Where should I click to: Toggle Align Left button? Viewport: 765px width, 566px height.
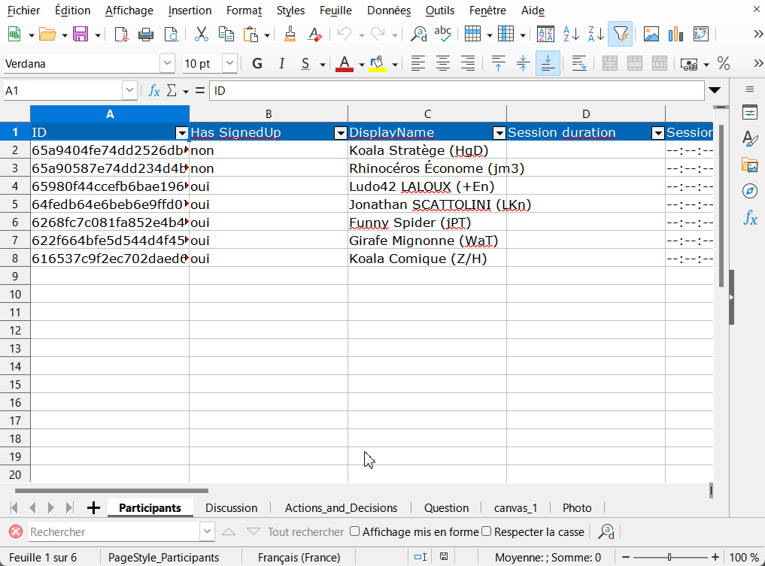pyautogui.click(x=418, y=63)
